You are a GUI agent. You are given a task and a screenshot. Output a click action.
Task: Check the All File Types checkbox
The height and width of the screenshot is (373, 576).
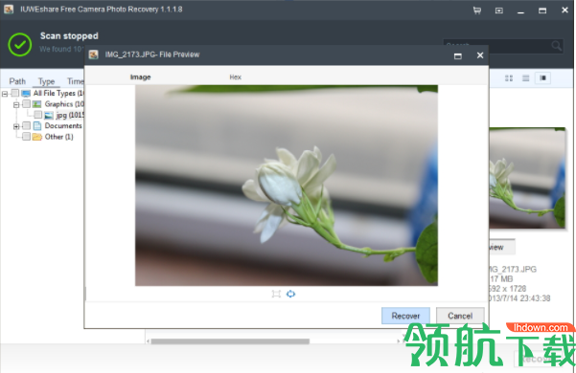pyautogui.click(x=14, y=93)
